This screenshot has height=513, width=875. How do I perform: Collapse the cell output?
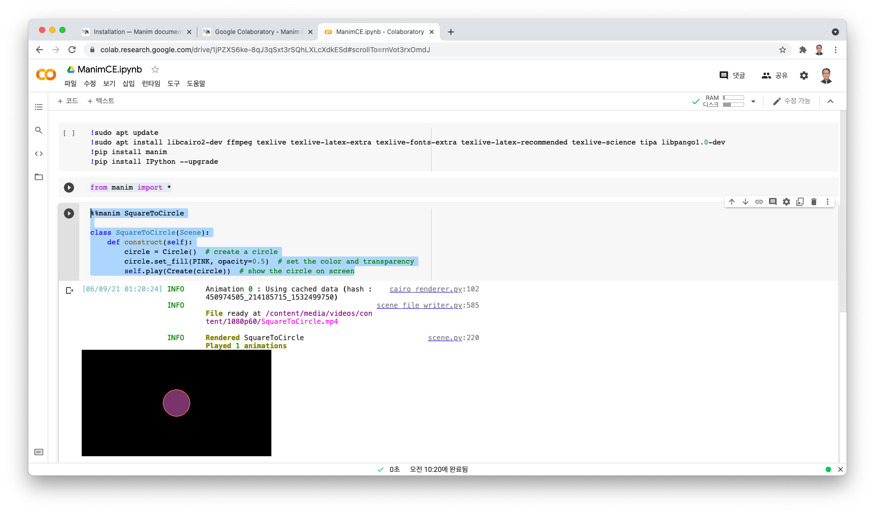[69, 290]
